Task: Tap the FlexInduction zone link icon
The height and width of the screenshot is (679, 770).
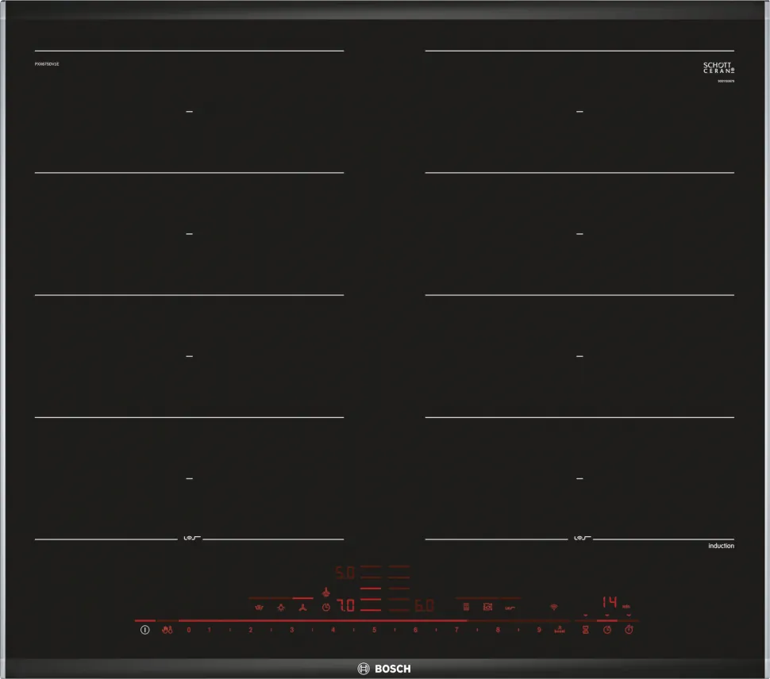Action: pos(510,607)
